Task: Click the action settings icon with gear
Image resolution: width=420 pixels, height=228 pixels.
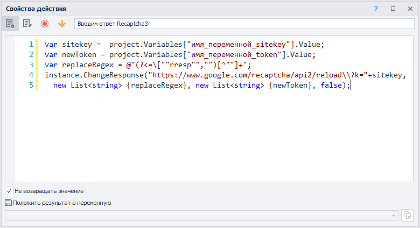Action: coord(10,24)
